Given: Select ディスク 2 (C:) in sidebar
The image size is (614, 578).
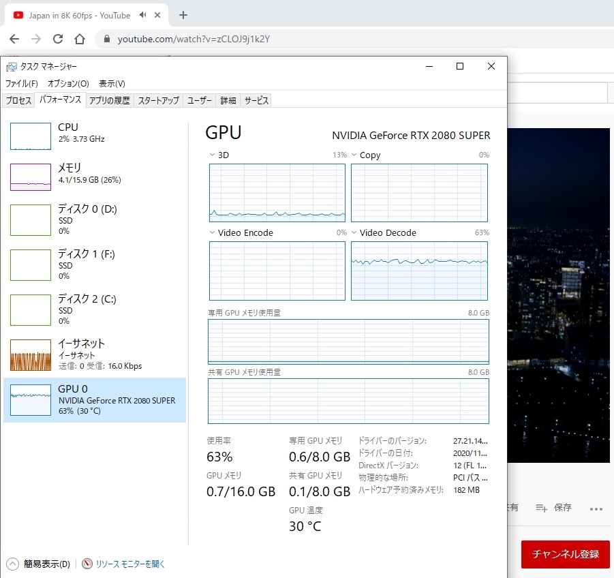Looking at the screenshot, I should (x=94, y=309).
